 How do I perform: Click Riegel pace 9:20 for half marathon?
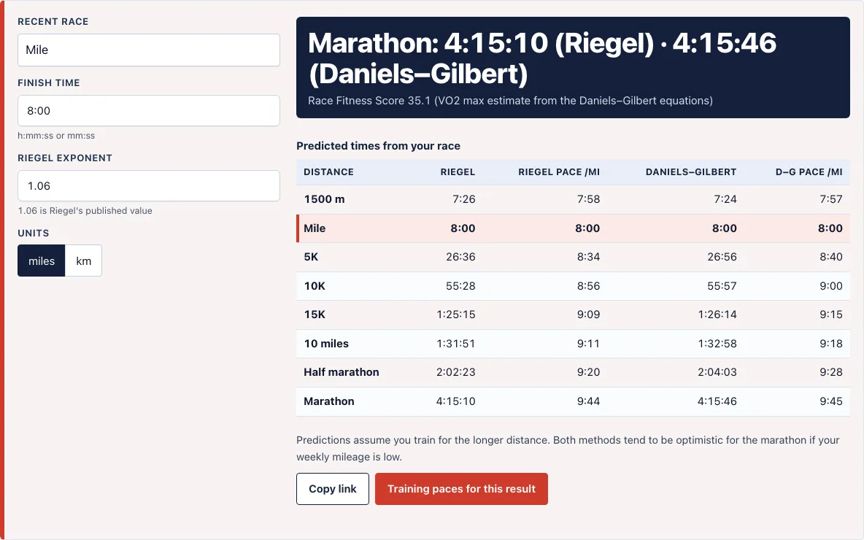(588, 372)
